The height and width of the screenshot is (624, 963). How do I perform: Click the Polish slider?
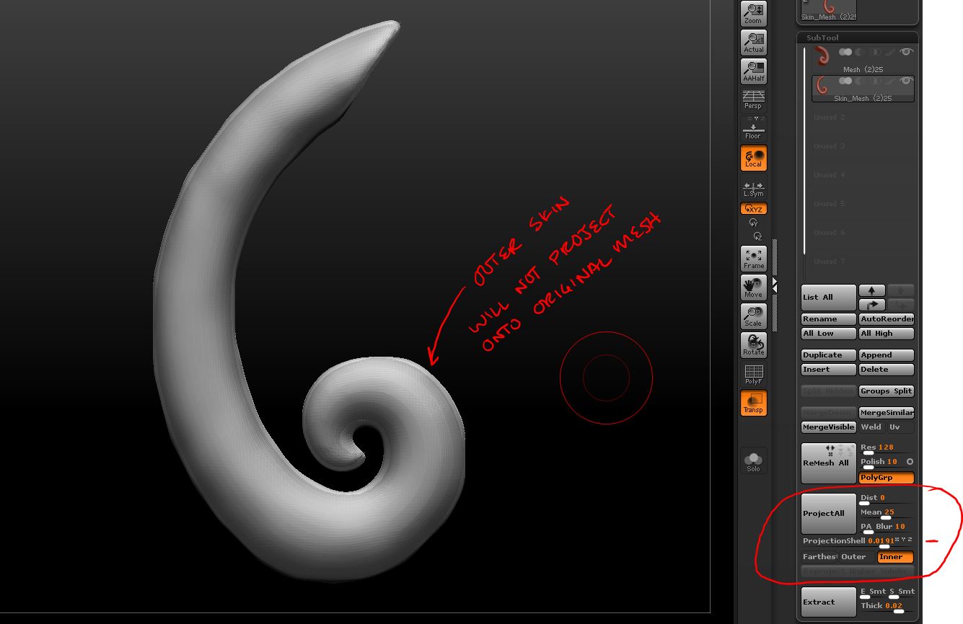[881, 463]
